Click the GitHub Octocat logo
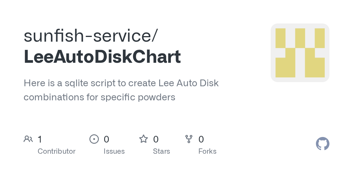The height and width of the screenshot is (176, 353). (323, 144)
